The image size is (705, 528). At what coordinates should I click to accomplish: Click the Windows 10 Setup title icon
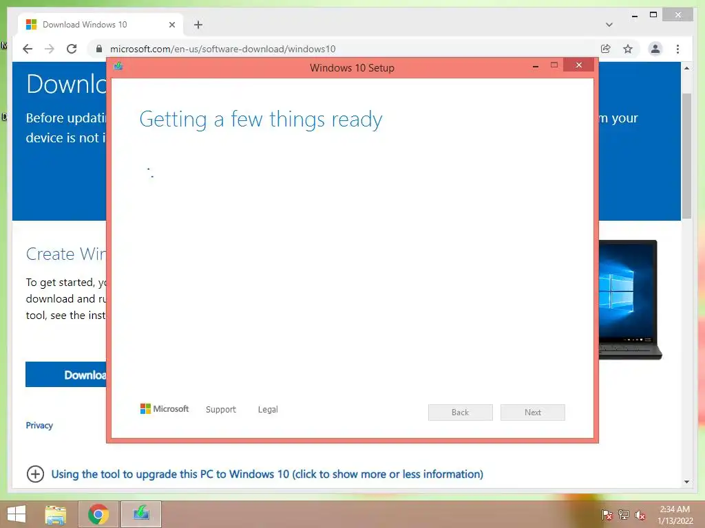point(118,67)
